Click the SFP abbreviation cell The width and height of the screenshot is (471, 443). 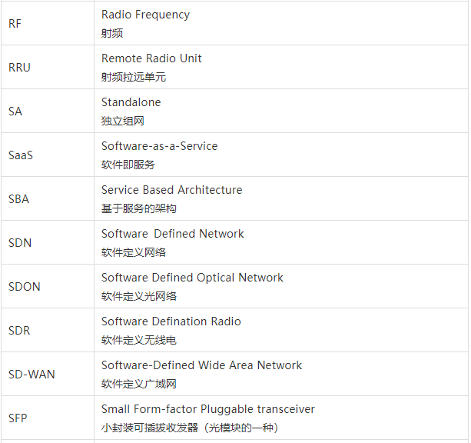[18, 418]
